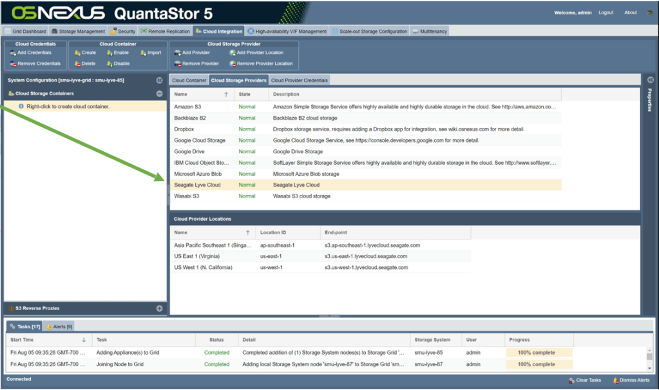659x390 pixels.
Task: Click the Remove Credentials icon
Action: tap(13, 64)
